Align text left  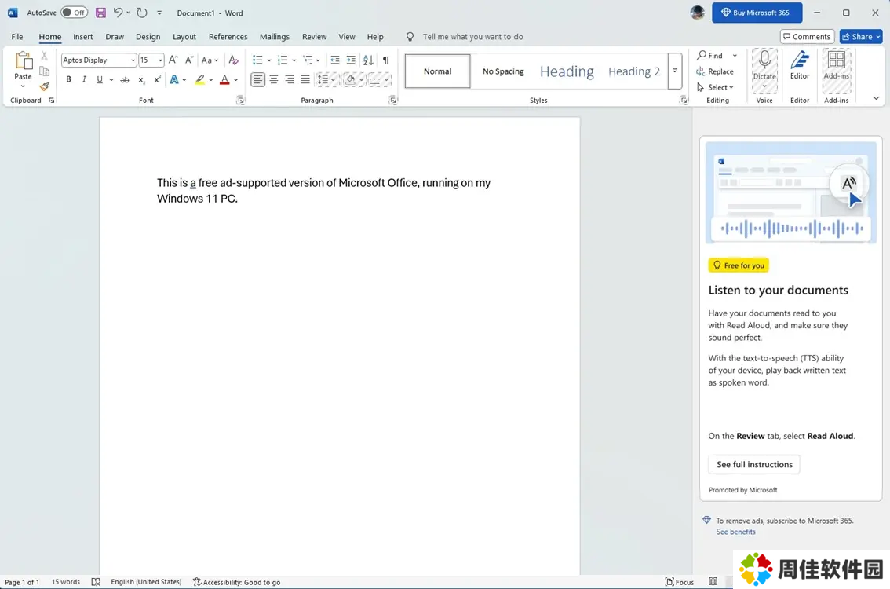(x=257, y=79)
